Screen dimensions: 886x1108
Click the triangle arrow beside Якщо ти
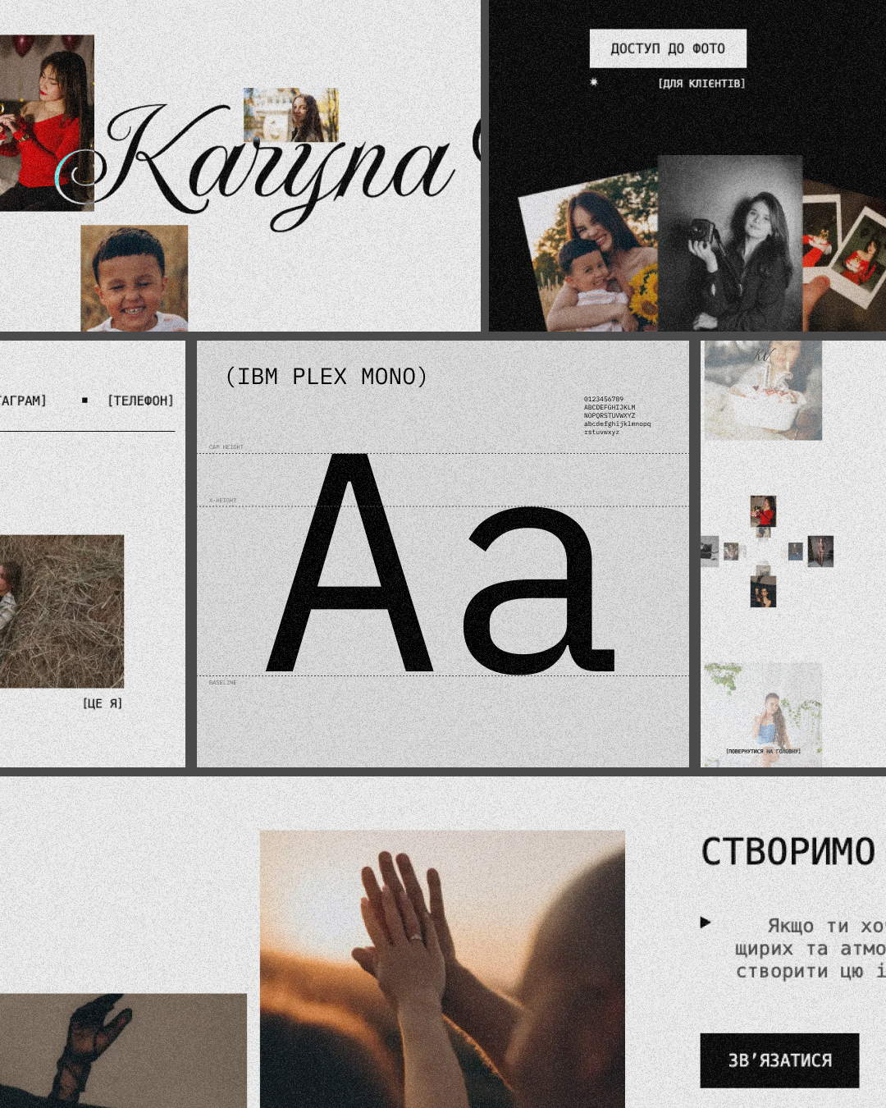tap(705, 923)
